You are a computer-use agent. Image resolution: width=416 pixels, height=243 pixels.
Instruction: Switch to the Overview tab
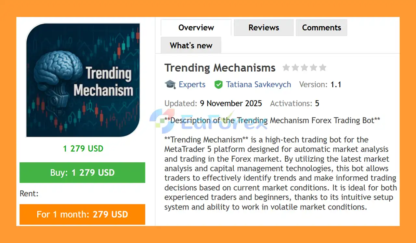[x=196, y=28]
